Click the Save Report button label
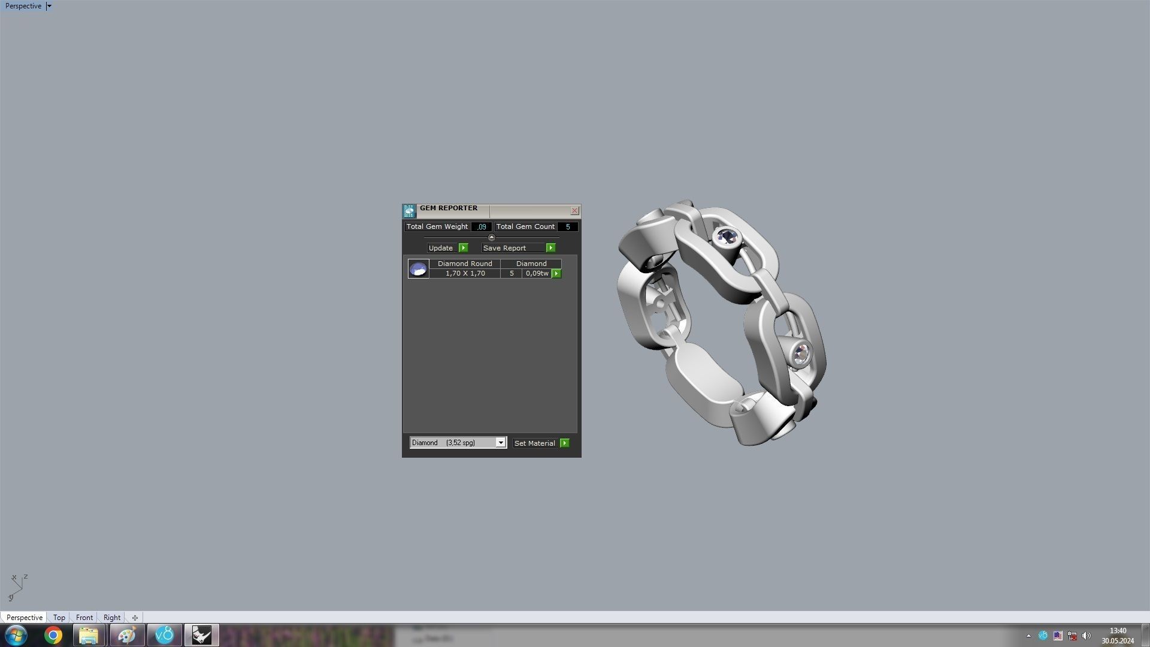 click(504, 248)
